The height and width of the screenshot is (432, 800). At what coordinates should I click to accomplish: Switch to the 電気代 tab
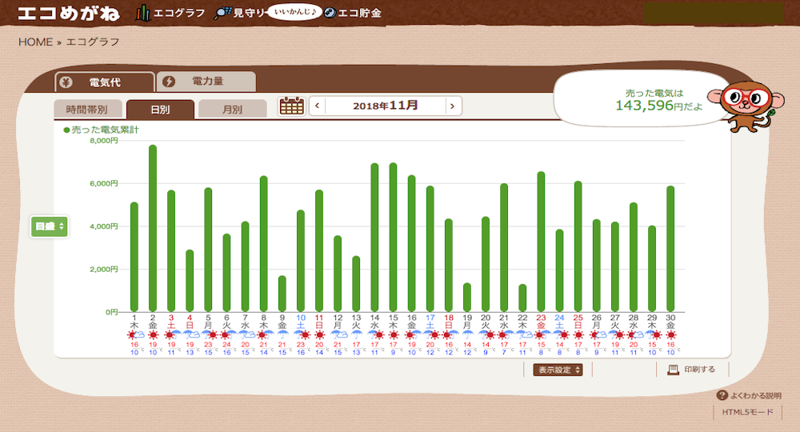[x=105, y=82]
